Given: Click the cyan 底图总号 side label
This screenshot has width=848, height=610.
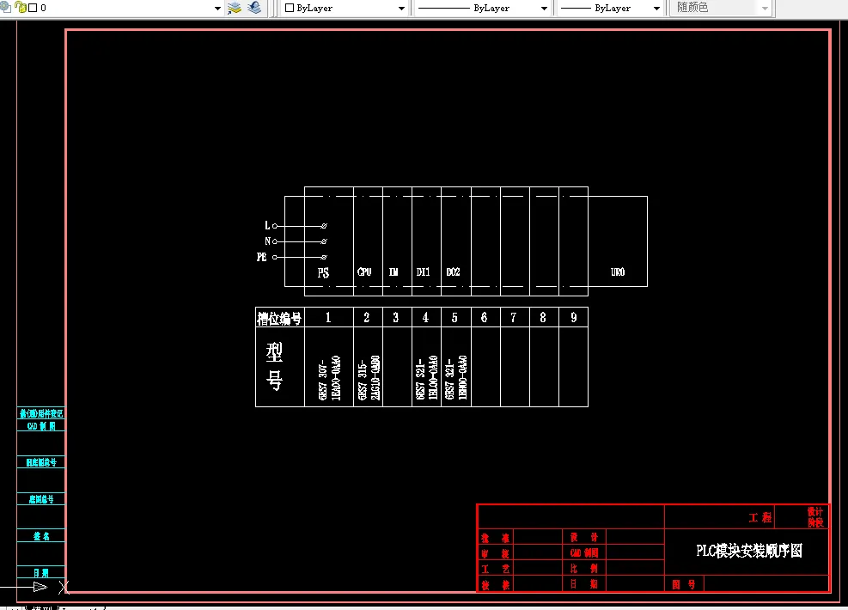Looking at the screenshot, I should click(x=41, y=499).
